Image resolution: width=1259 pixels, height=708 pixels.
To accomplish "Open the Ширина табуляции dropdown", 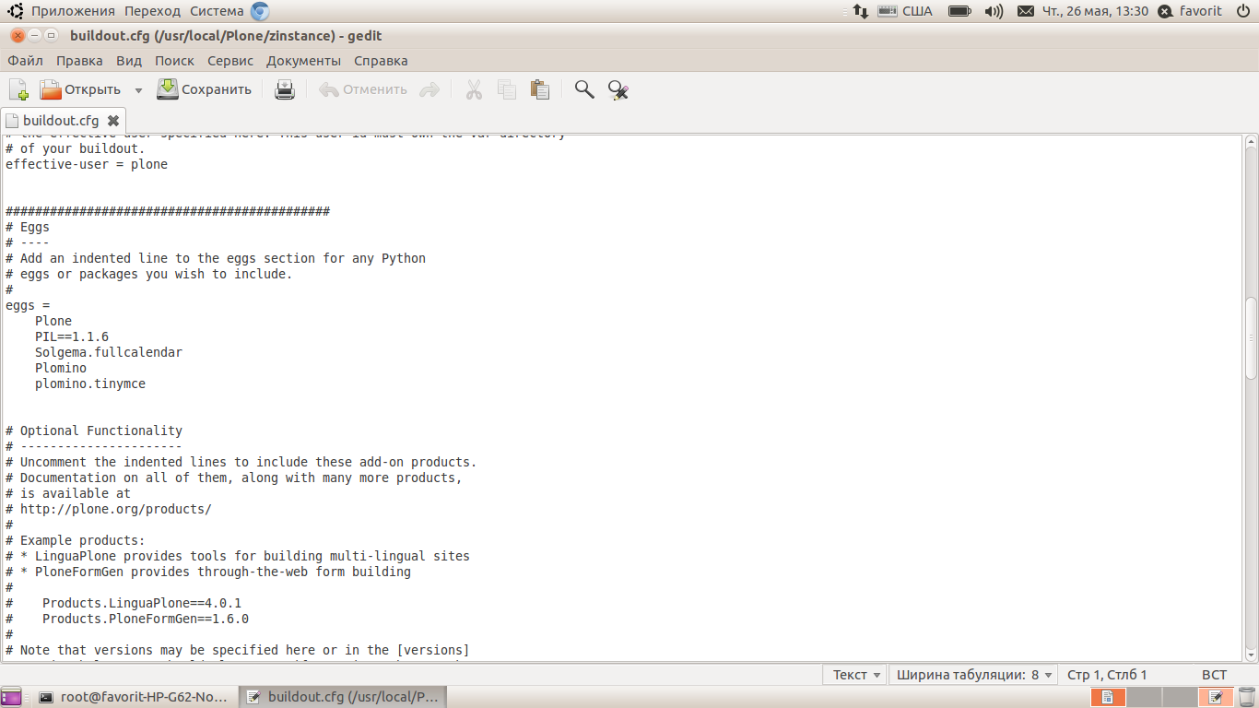I will (x=973, y=675).
